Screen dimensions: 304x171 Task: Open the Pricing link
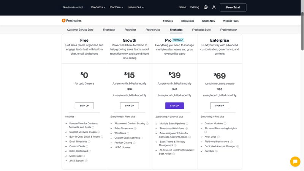coord(195,7)
